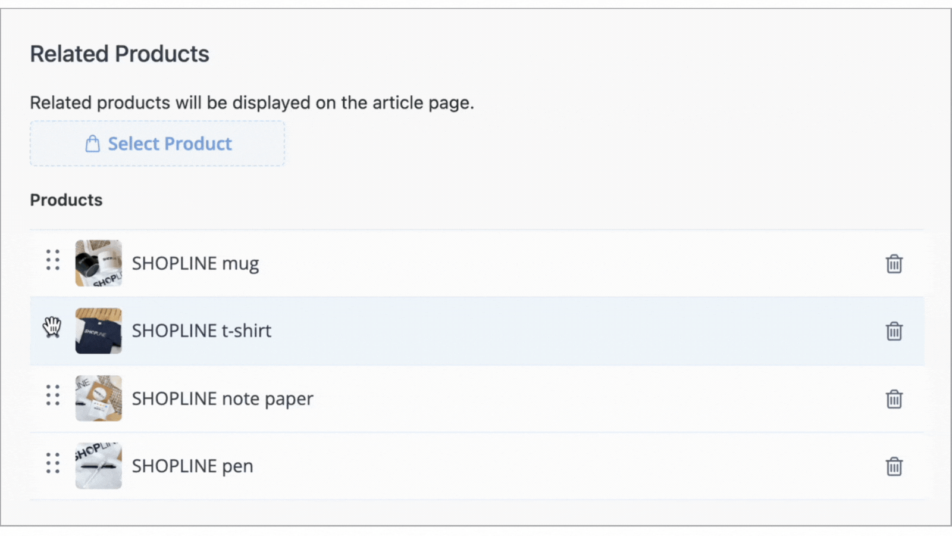Click the SHOPLINE pen product name
This screenshot has width=952, height=536.
pos(192,466)
